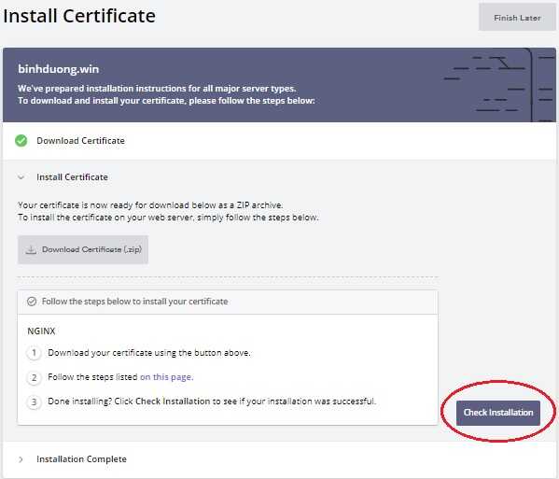This screenshot has width=559, height=479.
Task: Click the decorative circuit graphic in banner
Action: pos(499,85)
